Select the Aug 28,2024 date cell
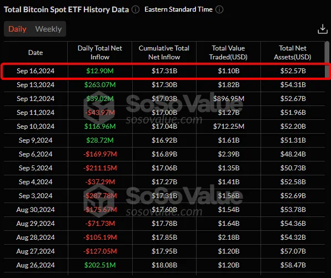The image size is (331, 278). pyautogui.click(x=36, y=237)
